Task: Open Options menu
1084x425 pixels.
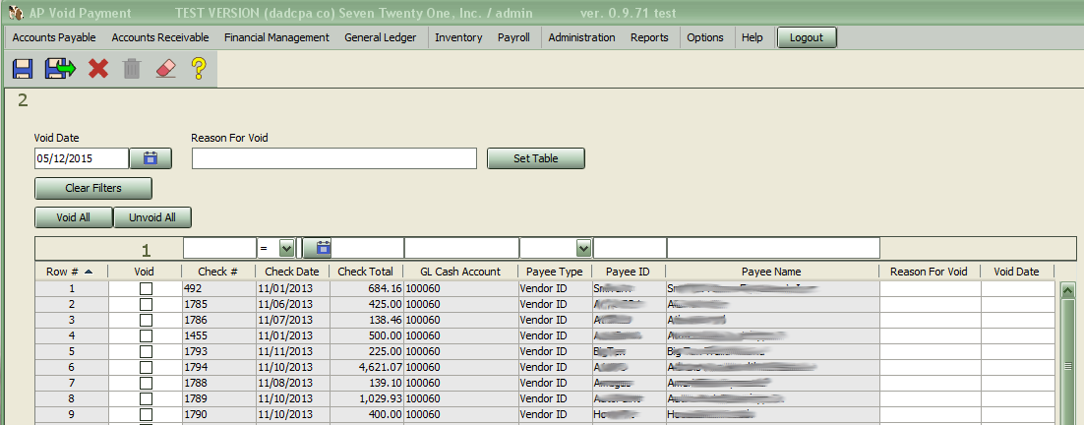Action: (x=705, y=37)
